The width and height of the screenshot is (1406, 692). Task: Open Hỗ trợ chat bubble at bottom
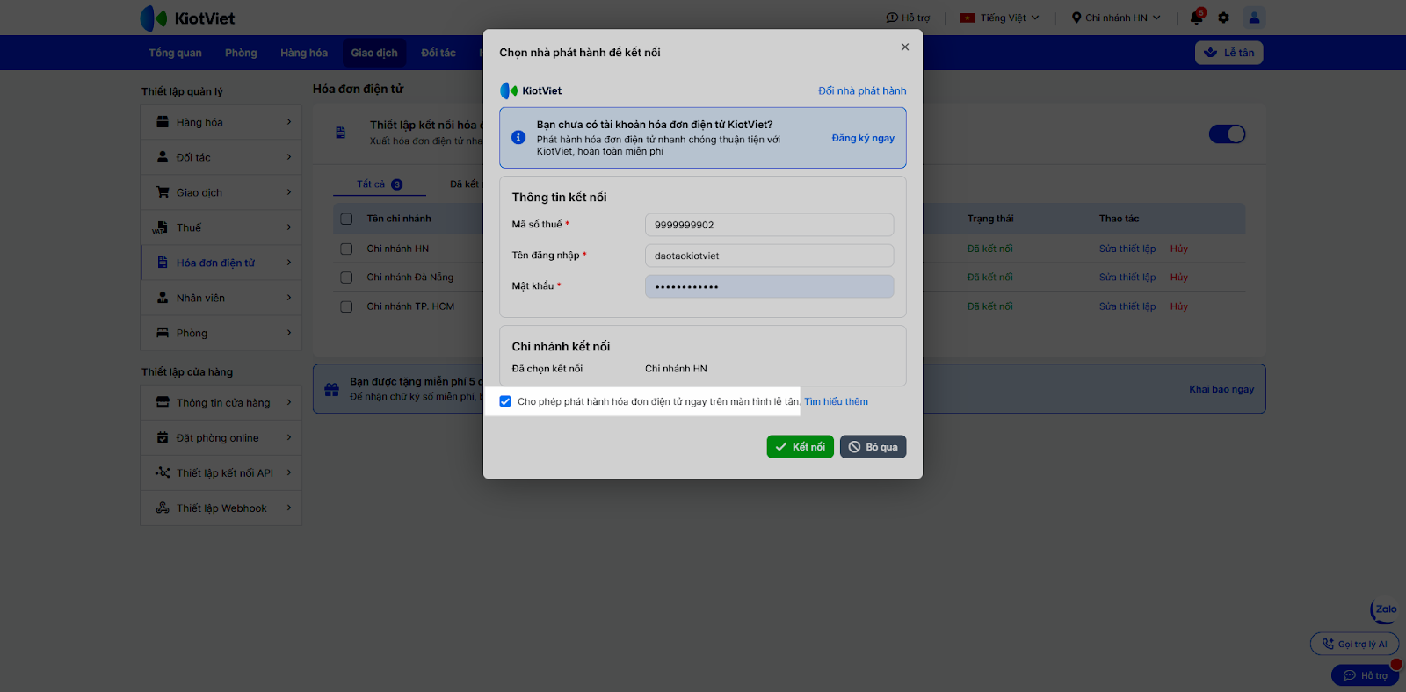pos(1366,675)
